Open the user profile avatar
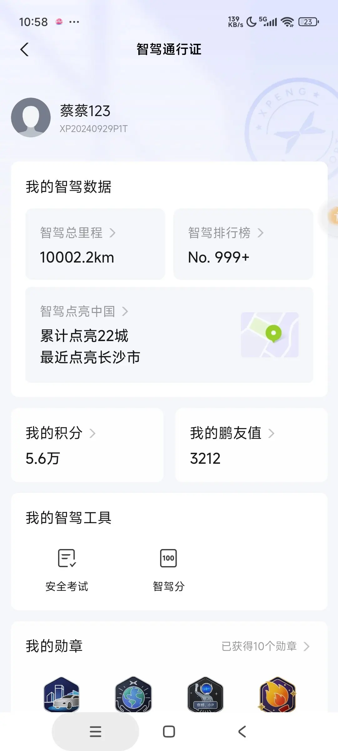This screenshot has height=751, width=338. click(31, 117)
